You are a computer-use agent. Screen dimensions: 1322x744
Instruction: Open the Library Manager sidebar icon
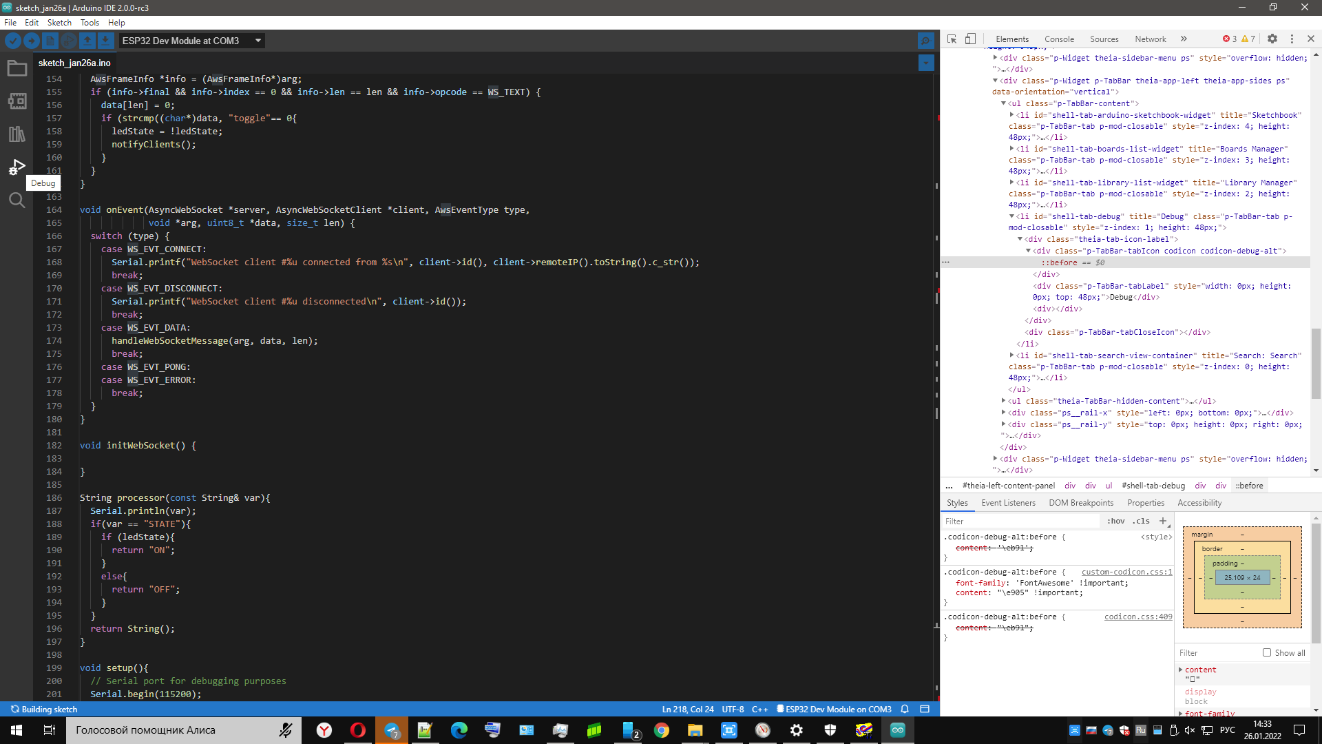pyautogui.click(x=17, y=134)
